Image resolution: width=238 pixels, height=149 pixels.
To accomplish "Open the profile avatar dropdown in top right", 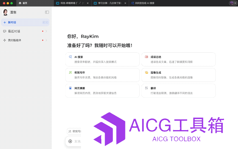I will (233, 3).
